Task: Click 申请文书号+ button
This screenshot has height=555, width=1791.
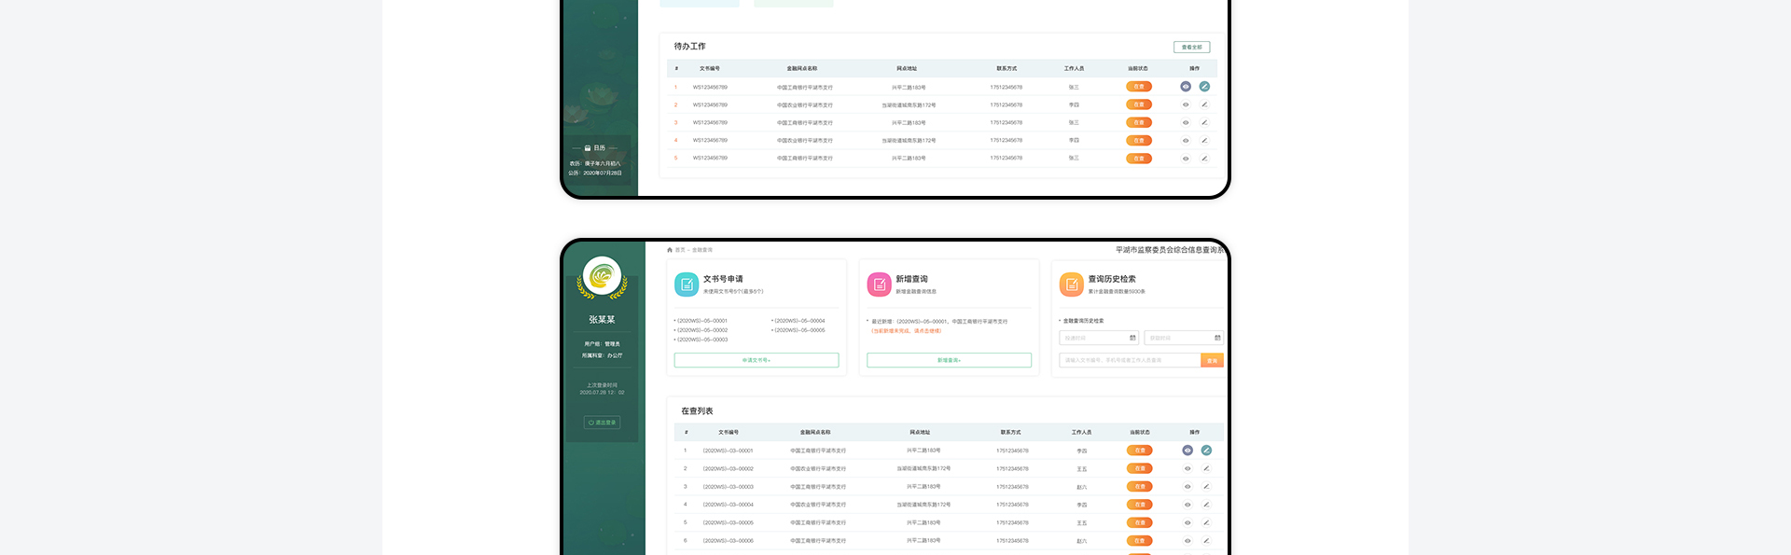Action: point(757,360)
